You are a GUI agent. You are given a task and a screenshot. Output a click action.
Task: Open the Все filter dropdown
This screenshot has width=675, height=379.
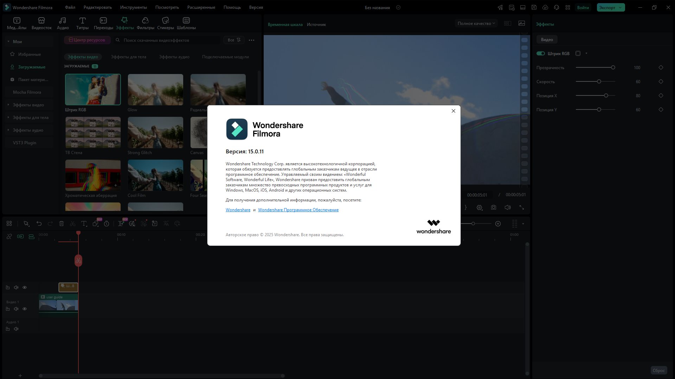point(234,40)
